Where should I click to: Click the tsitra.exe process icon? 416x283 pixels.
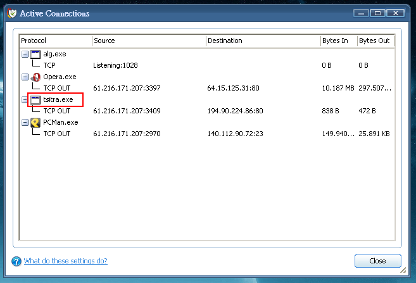35,99
